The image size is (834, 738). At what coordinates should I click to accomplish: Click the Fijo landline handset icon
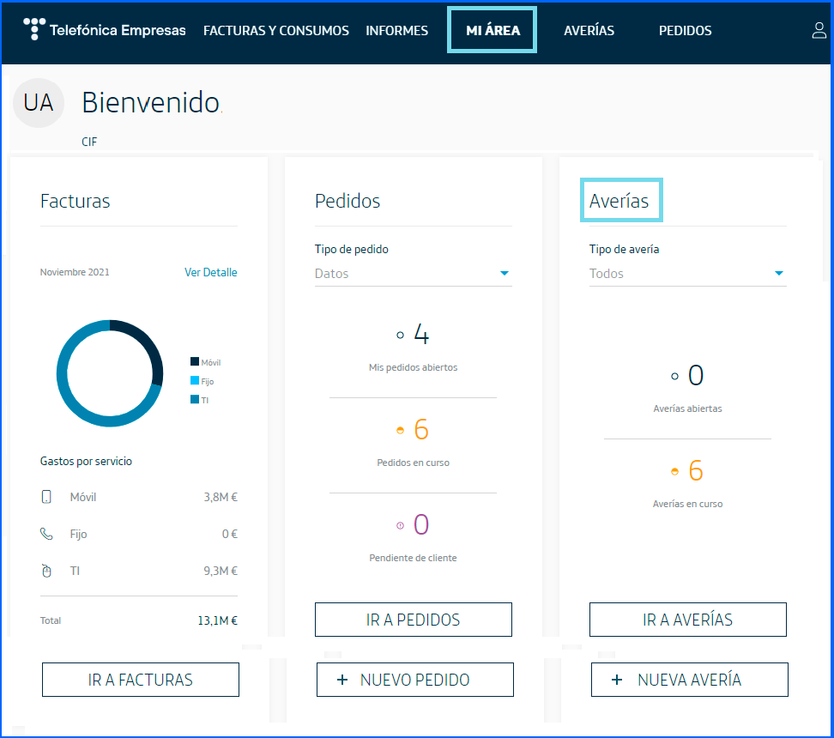tap(46, 534)
